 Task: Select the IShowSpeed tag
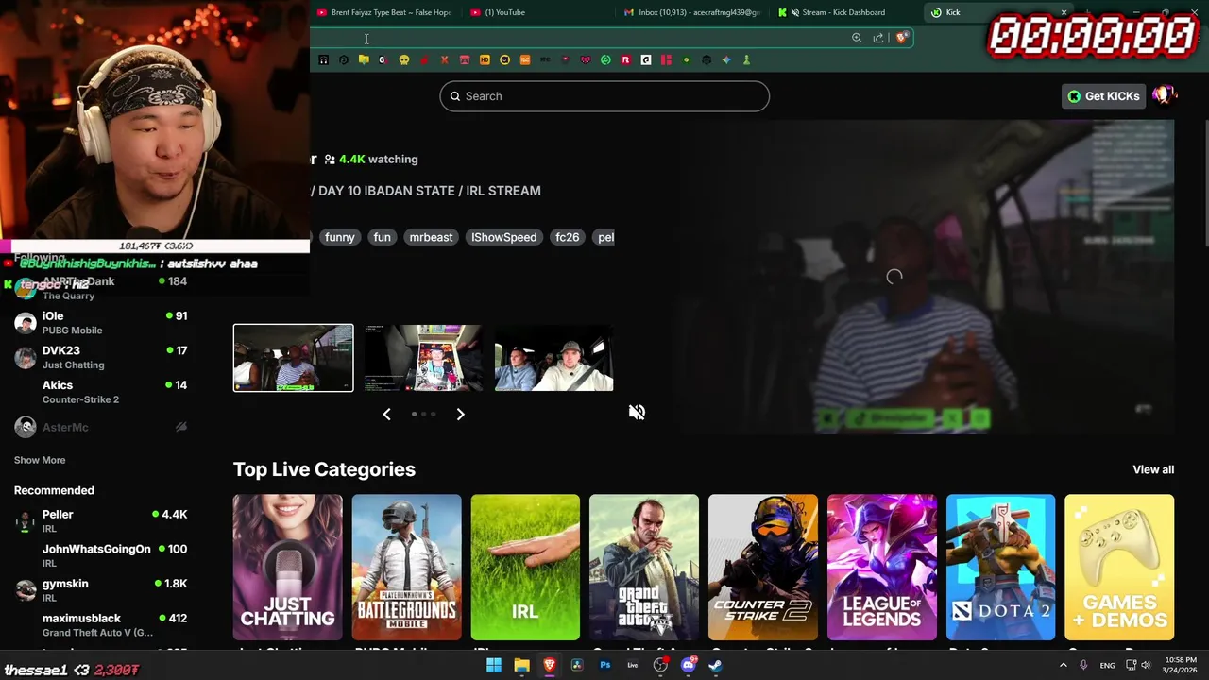coord(503,237)
